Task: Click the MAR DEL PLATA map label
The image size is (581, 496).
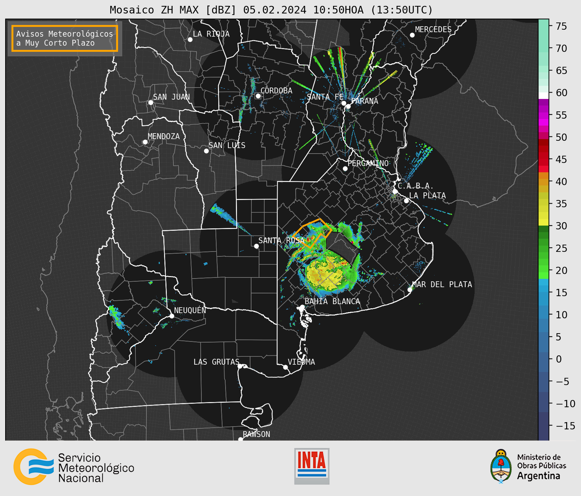Action: coord(442,285)
